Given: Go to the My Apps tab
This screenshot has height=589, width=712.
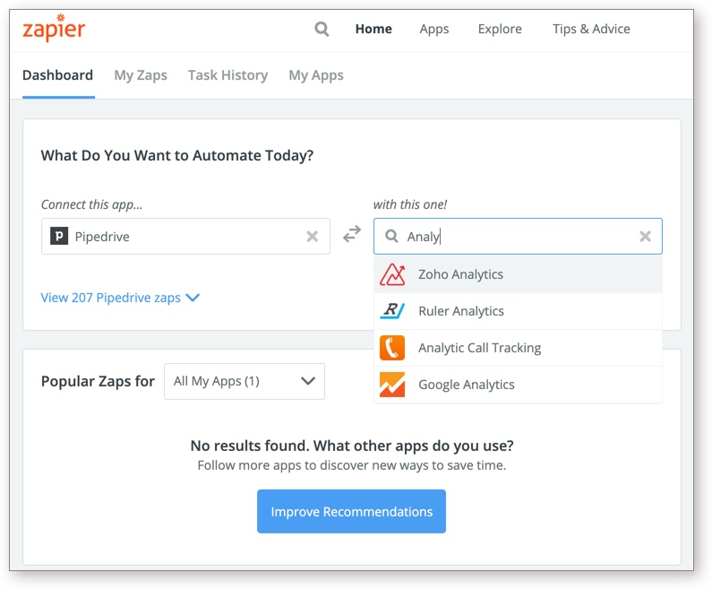Looking at the screenshot, I should 316,75.
